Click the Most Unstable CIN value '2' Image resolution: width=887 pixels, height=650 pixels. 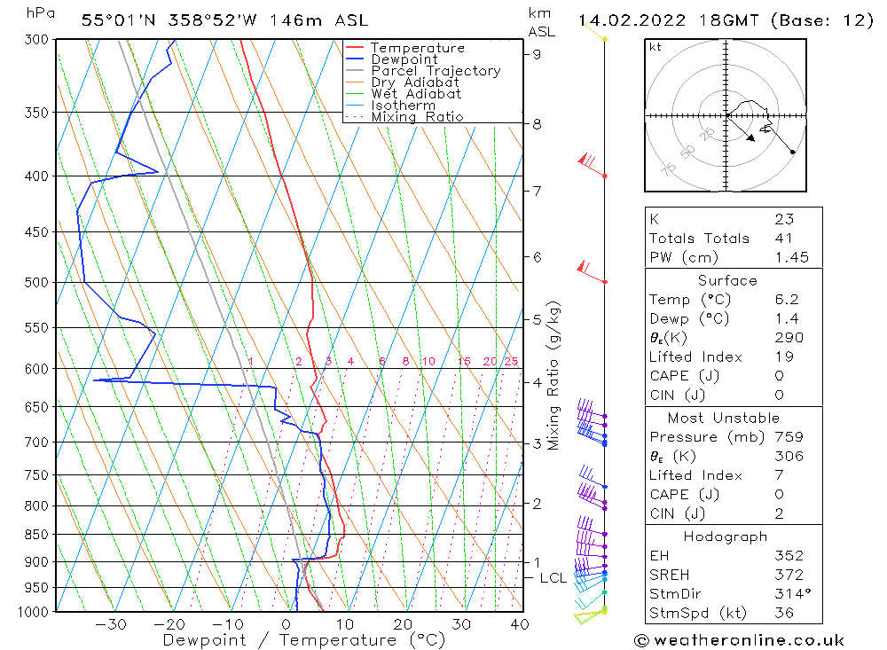tap(779, 513)
